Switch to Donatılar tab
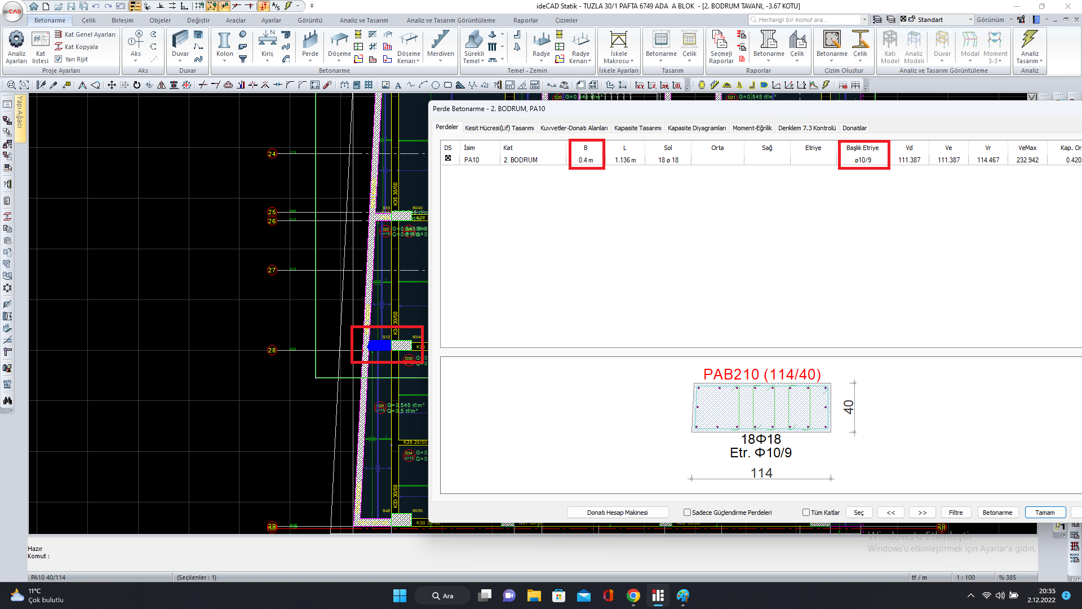This screenshot has width=1082, height=609. [854, 128]
